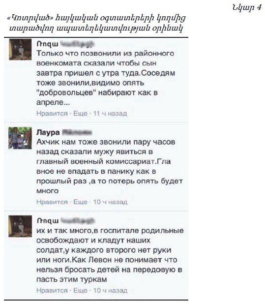265x304 pixels.
Task: Click the first comment text about военкомата
Action: [x=106, y=78]
